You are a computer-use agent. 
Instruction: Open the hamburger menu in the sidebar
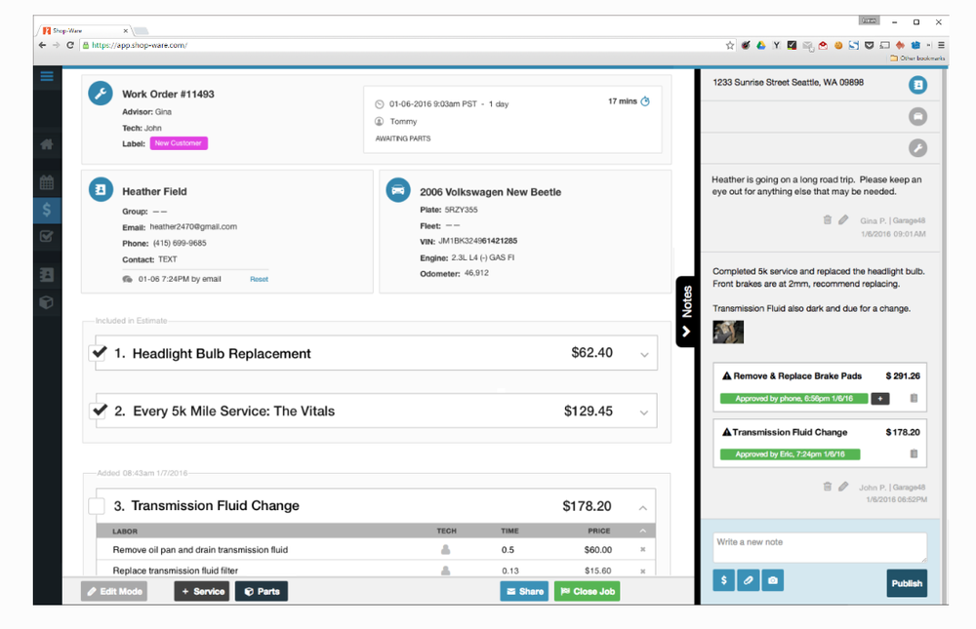47,76
